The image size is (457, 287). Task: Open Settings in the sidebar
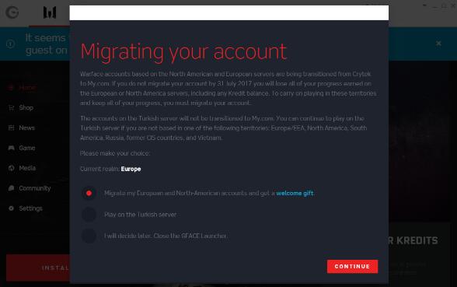[30, 208]
